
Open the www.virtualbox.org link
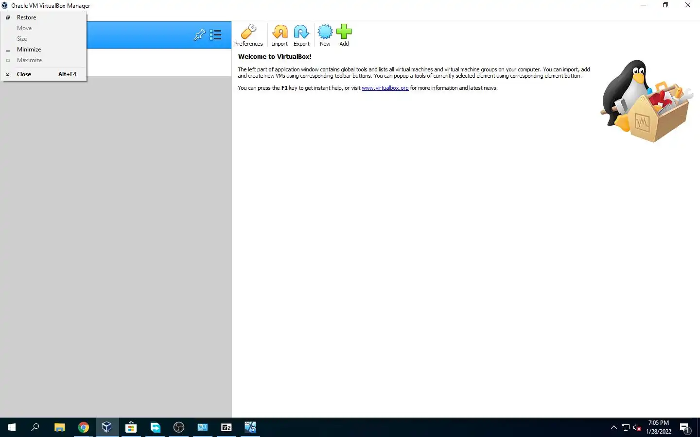pos(385,88)
